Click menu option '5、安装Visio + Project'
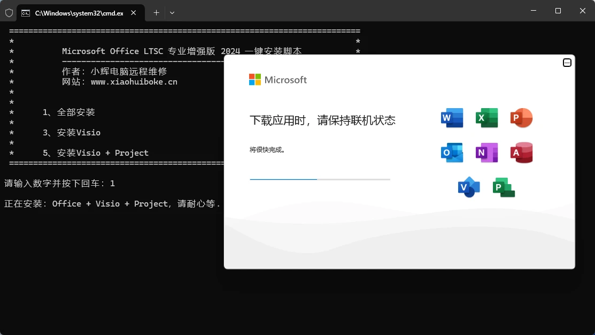Image resolution: width=595 pixels, height=335 pixels. click(96, 153)
